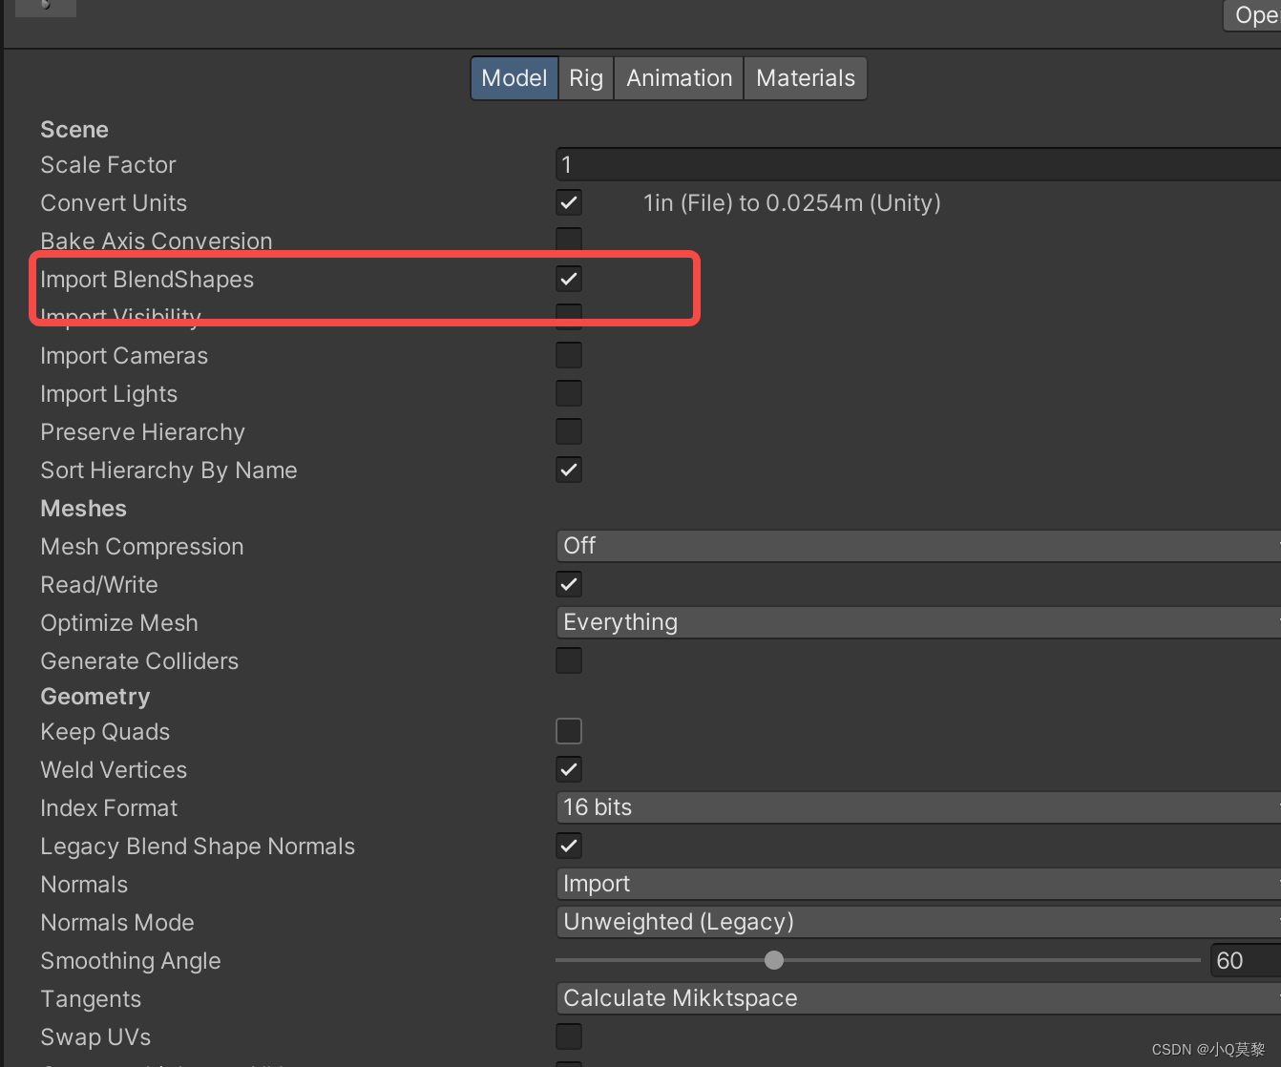Screen dimensions: 1281x1067
Task: Enable Import Cameras
Action: click(x=568, y=354)
